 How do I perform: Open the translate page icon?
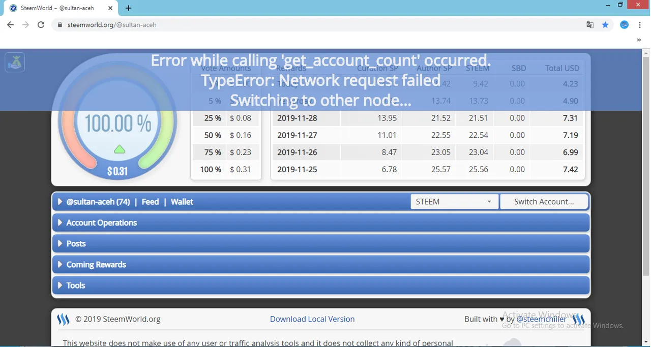tap(590, 25)
